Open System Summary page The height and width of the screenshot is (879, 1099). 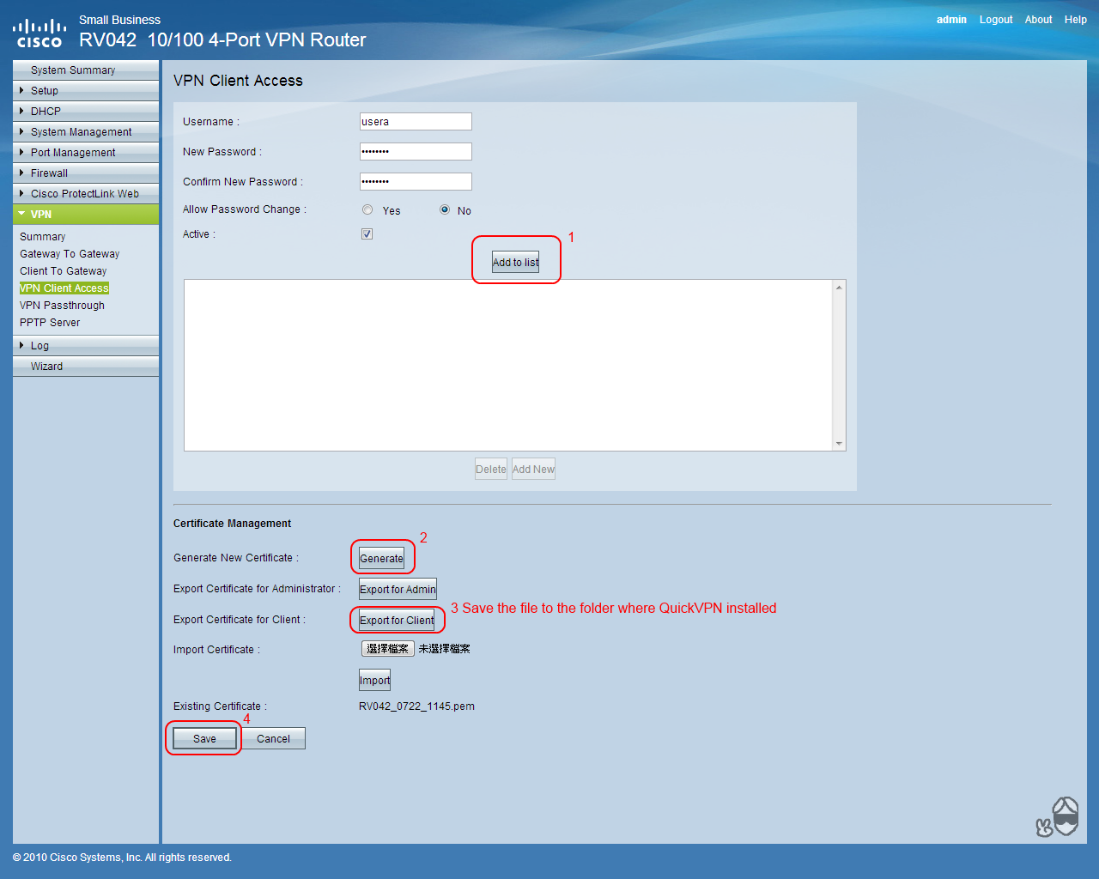[x=86, y=70]
